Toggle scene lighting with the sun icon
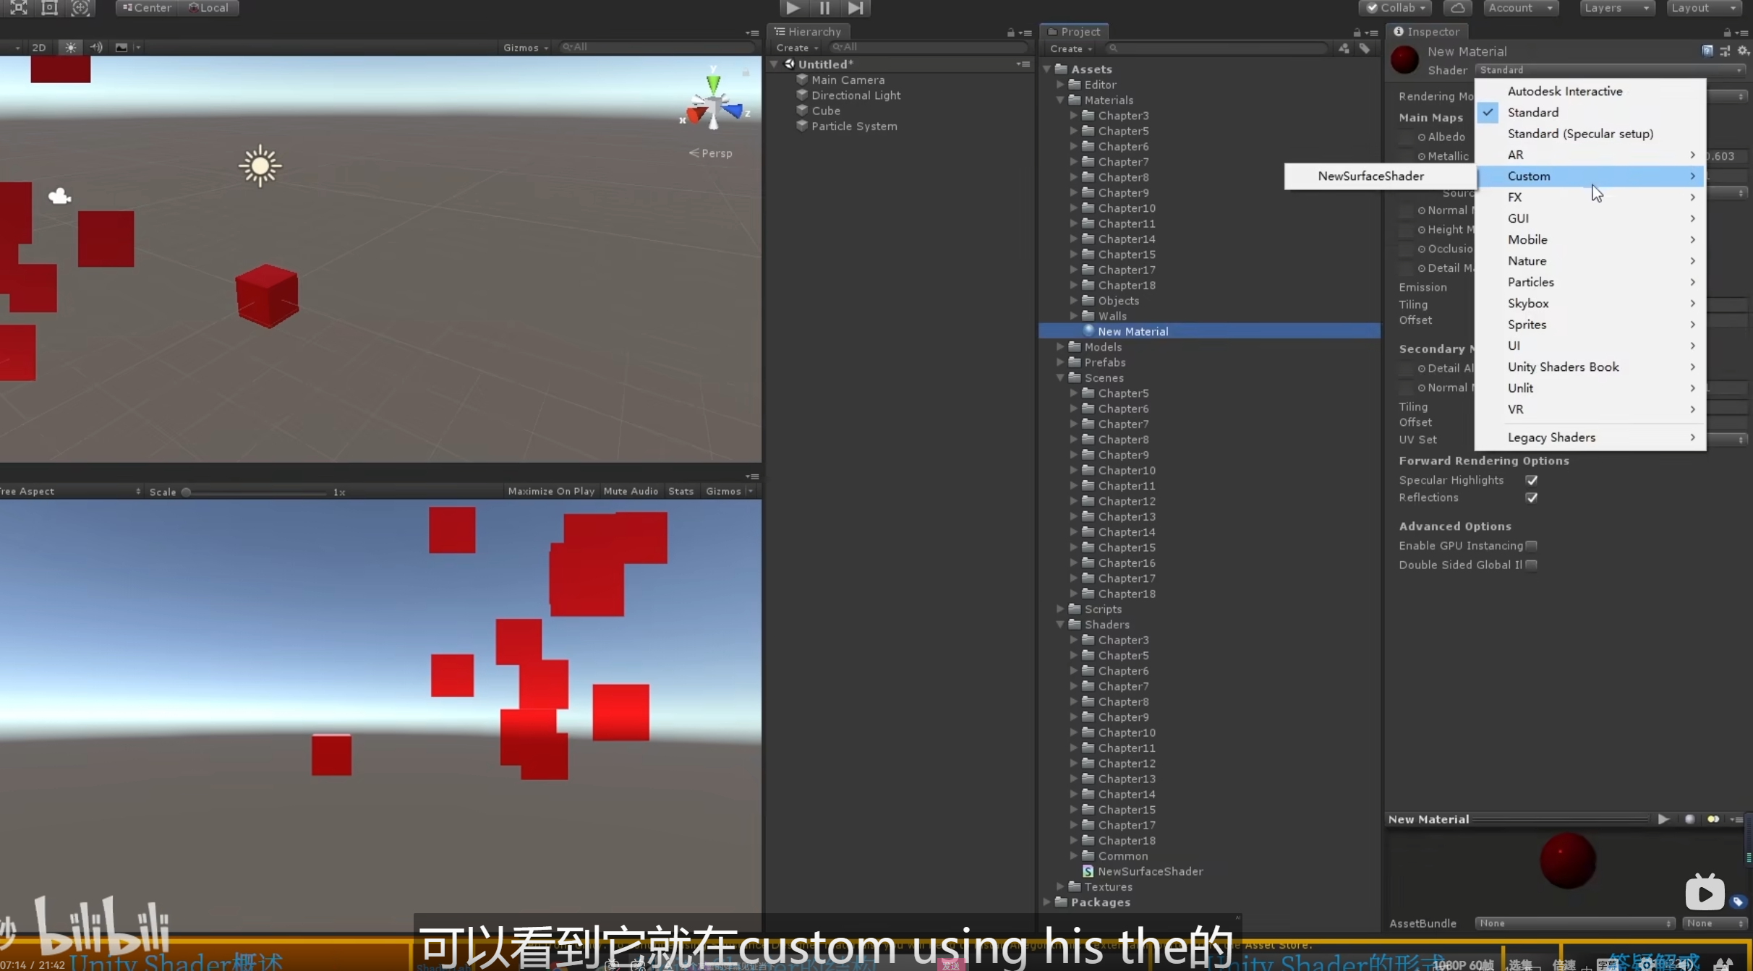1753x971 pixels. (x=70, y=48)
